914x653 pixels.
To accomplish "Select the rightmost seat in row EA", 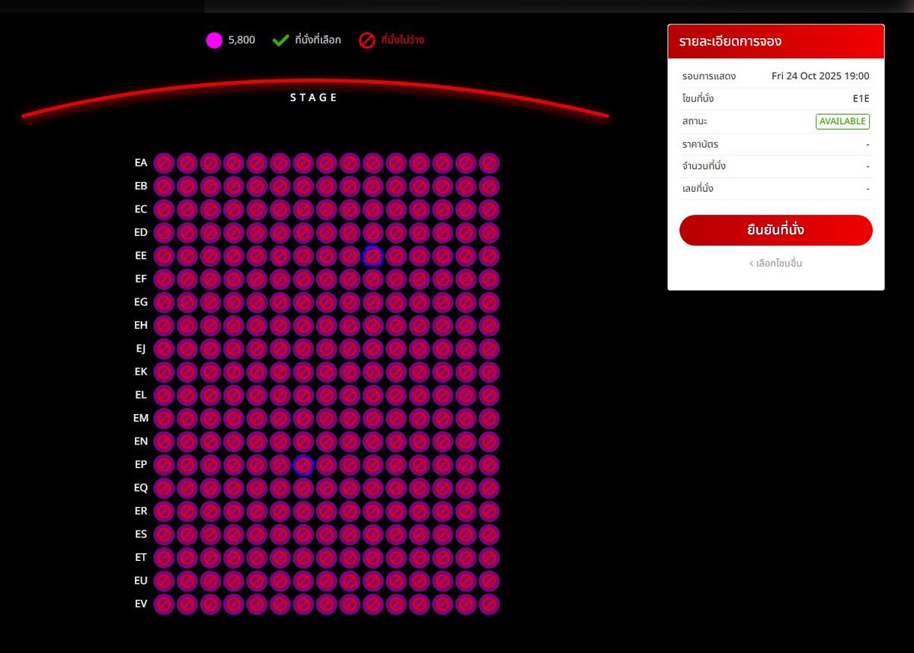I will click(489, 163).
